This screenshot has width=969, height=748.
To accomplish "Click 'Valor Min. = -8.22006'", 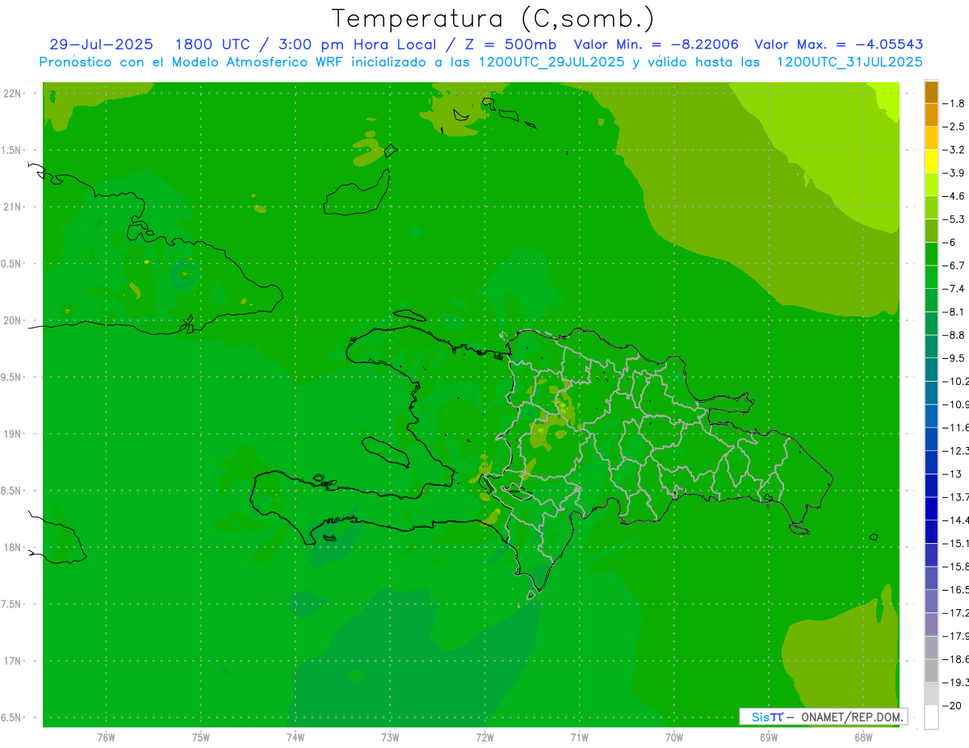I will pyautogui.click(x=656, y=44).
